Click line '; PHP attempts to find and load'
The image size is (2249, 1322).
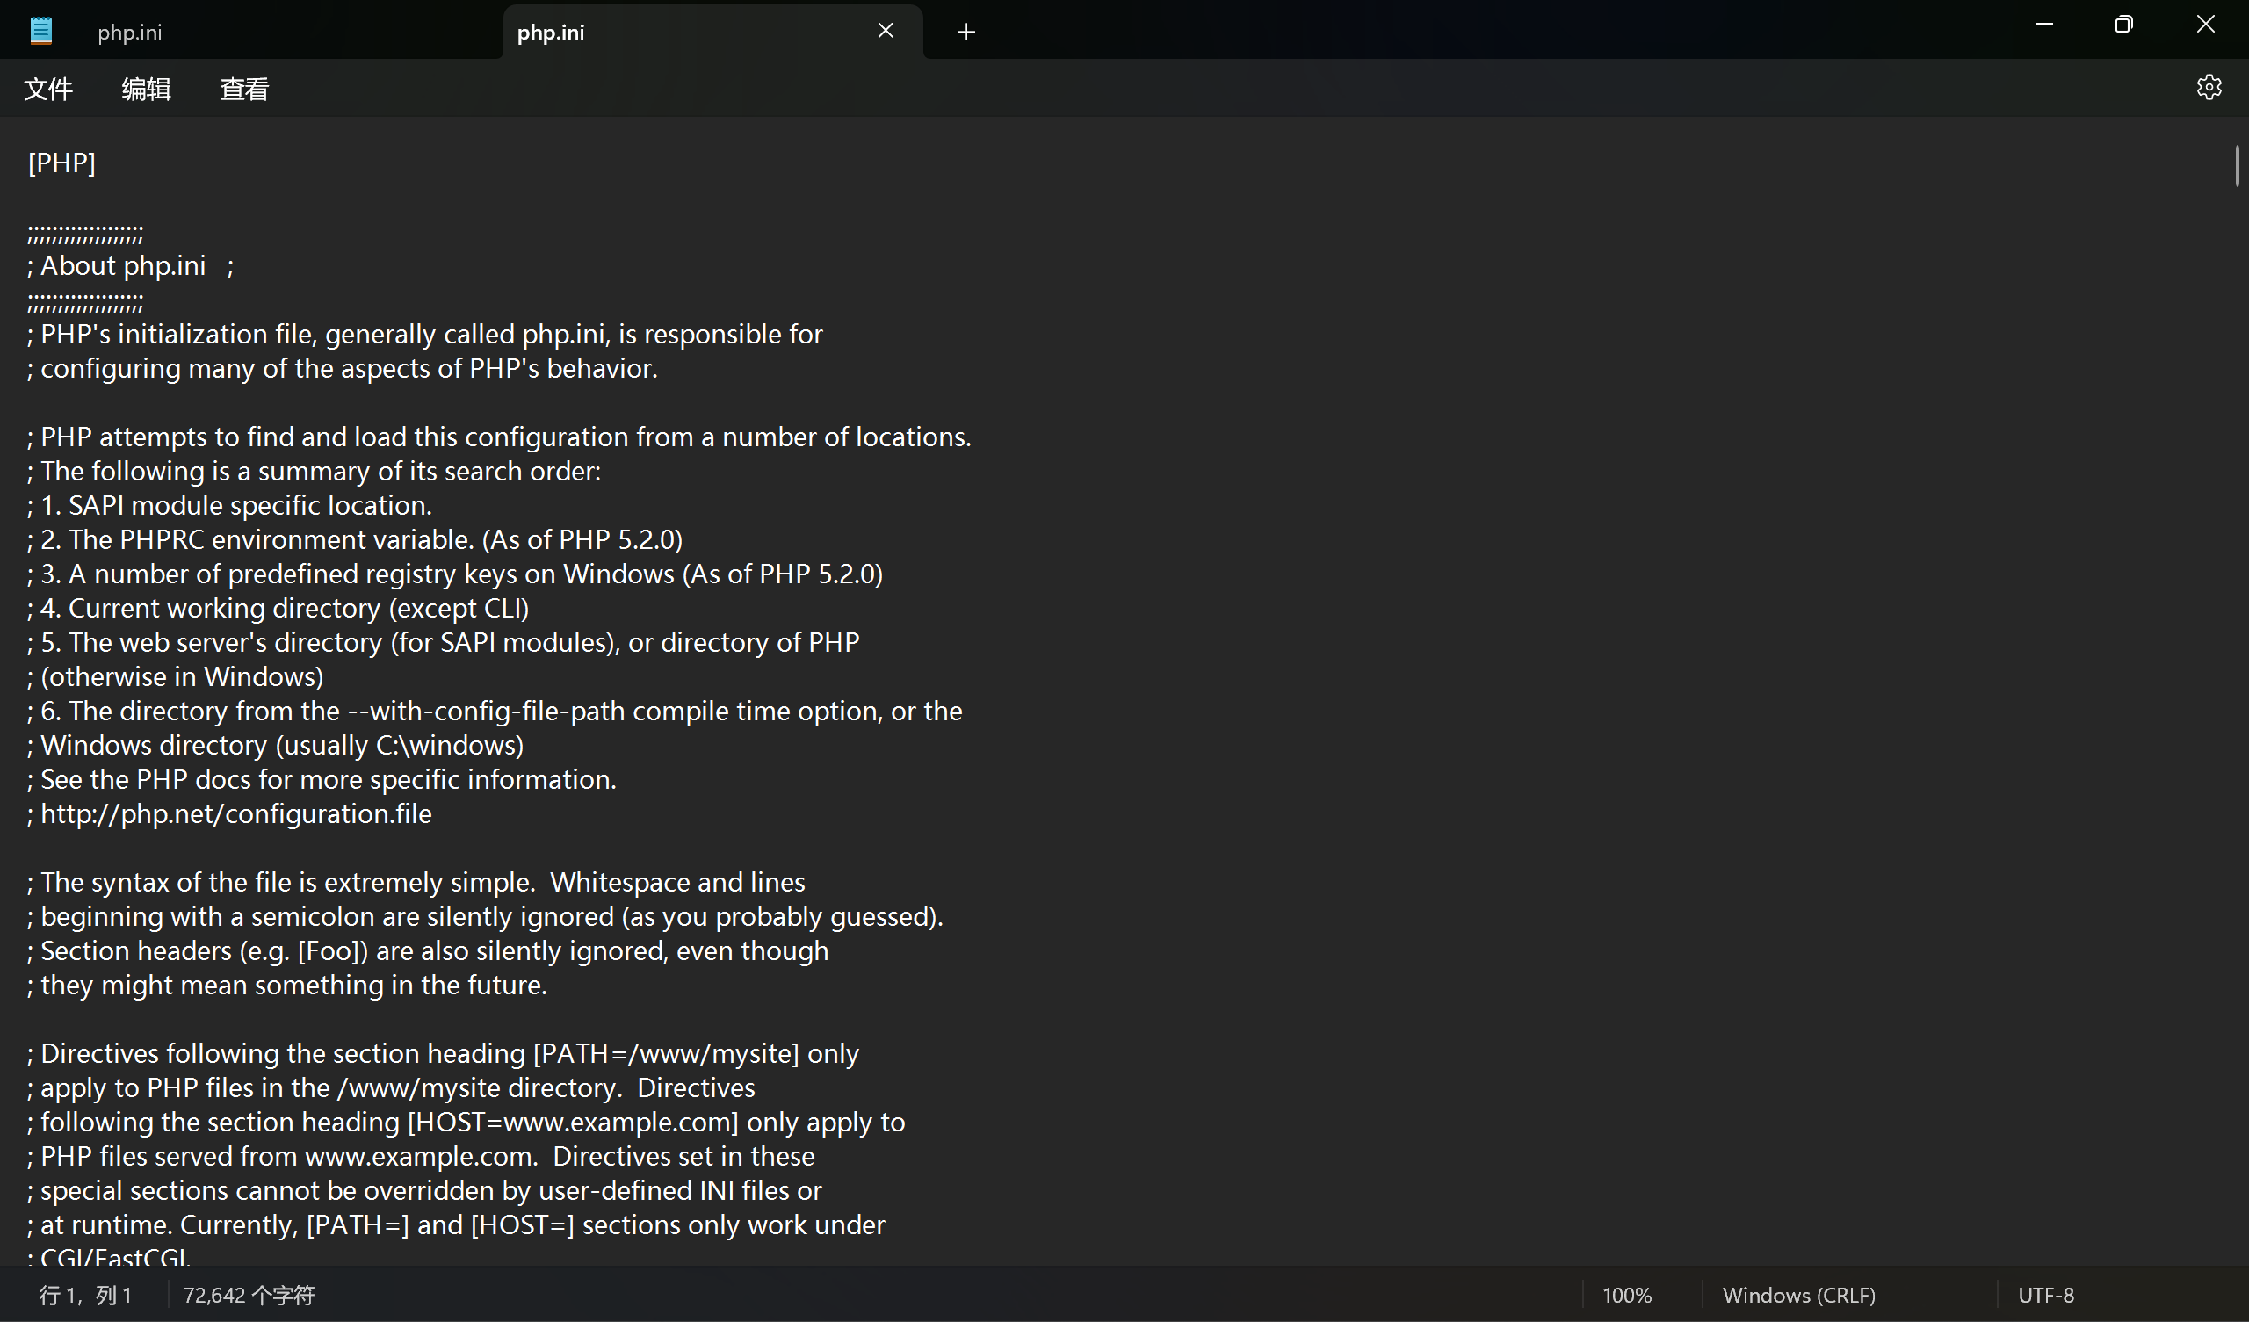tap(500, 437)
